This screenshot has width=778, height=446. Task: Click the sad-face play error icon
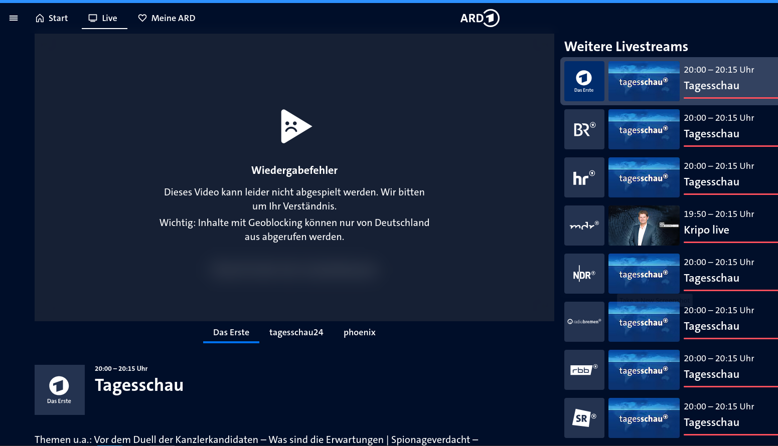point(295,126)
